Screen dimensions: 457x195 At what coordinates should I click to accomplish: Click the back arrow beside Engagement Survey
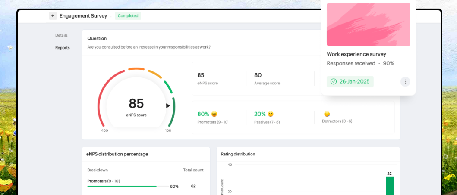click(x=53, y=16)
